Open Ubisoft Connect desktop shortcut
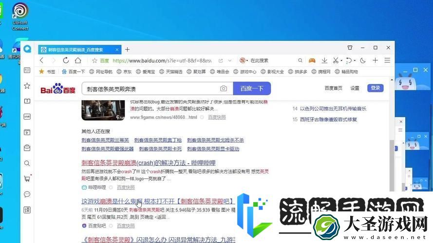 point(20,17)
